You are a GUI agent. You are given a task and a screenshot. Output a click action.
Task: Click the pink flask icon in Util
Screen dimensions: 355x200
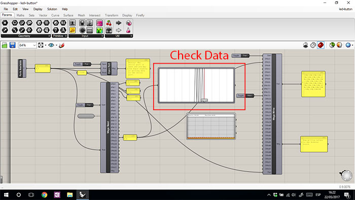[128, 30]
